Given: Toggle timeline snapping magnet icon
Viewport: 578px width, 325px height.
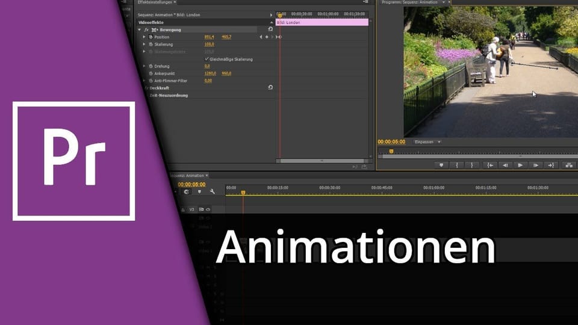Looking at the screenshot, I should click(x=186, y=191).
